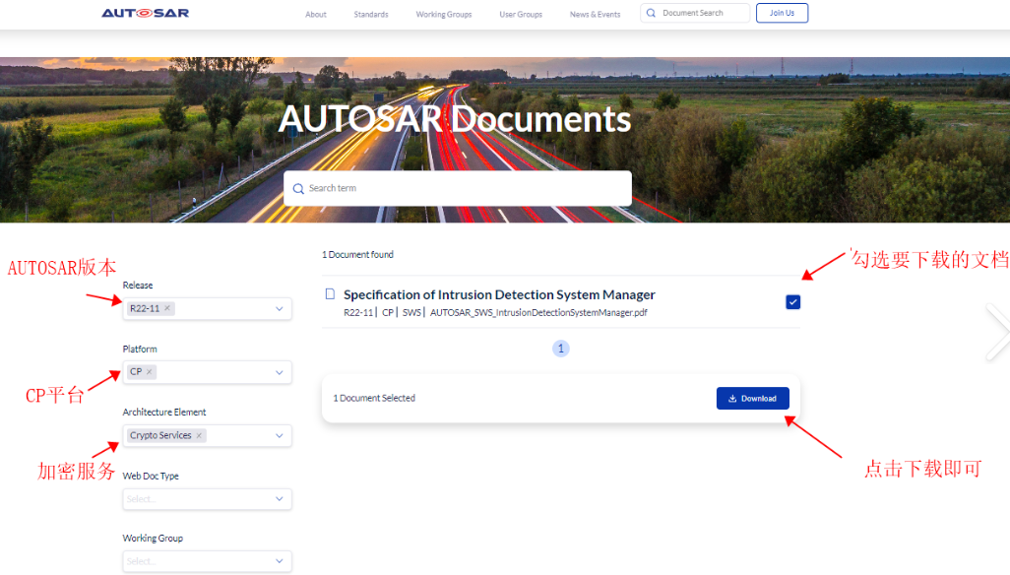Open the Working Group dropdown
1010x575 pixels.
[x=208, y=561]
